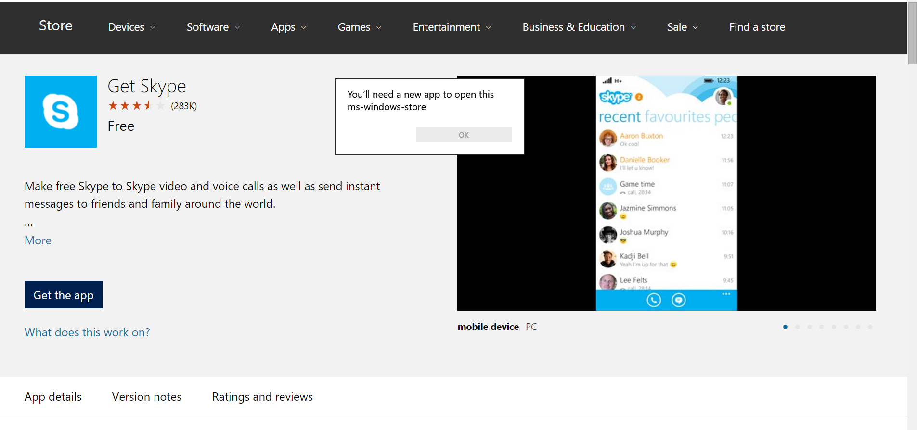Expand the Devices dropdown menu
Viewport: 917px width, 430px height.
[131, 27]
